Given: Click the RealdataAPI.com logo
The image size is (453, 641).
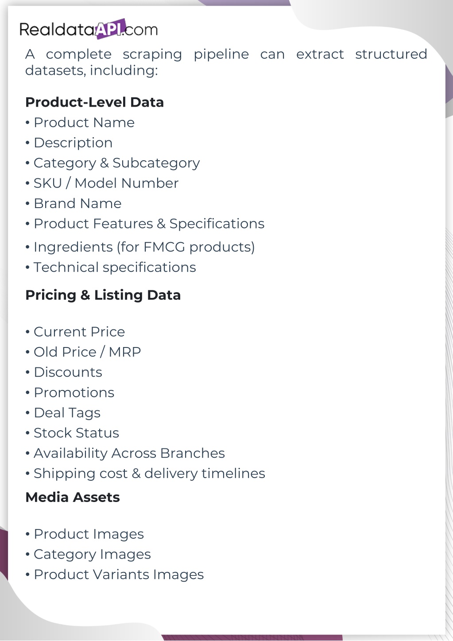Looking at the screenshot, I should pos(89,30).
